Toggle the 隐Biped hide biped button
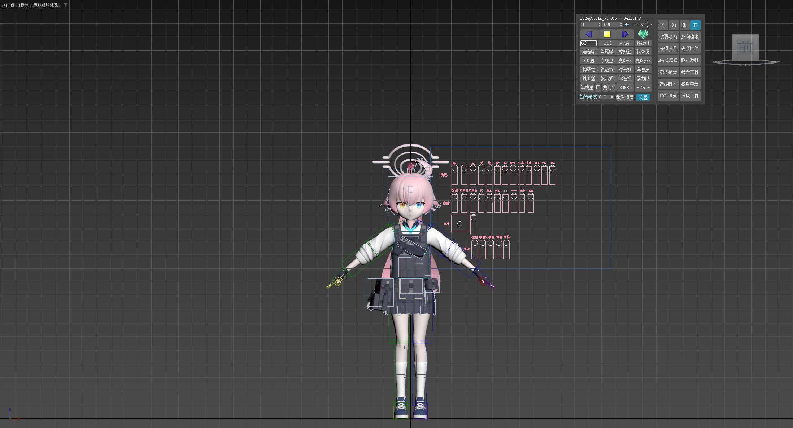Screen dimensions: 793x428 point(643,61)
